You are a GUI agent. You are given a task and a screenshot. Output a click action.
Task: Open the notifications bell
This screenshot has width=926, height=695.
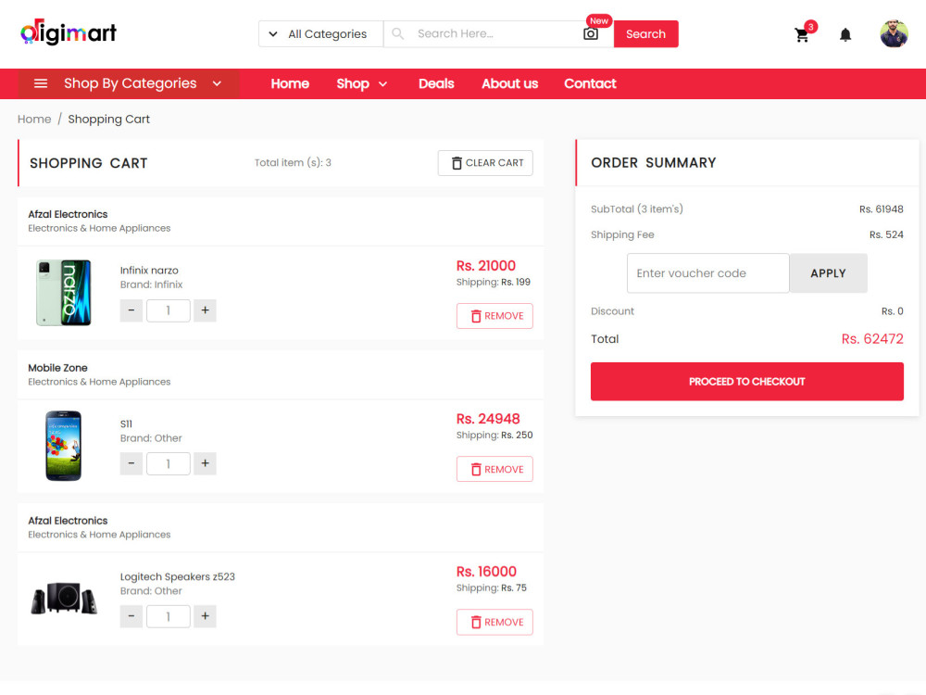click(845, 35)
